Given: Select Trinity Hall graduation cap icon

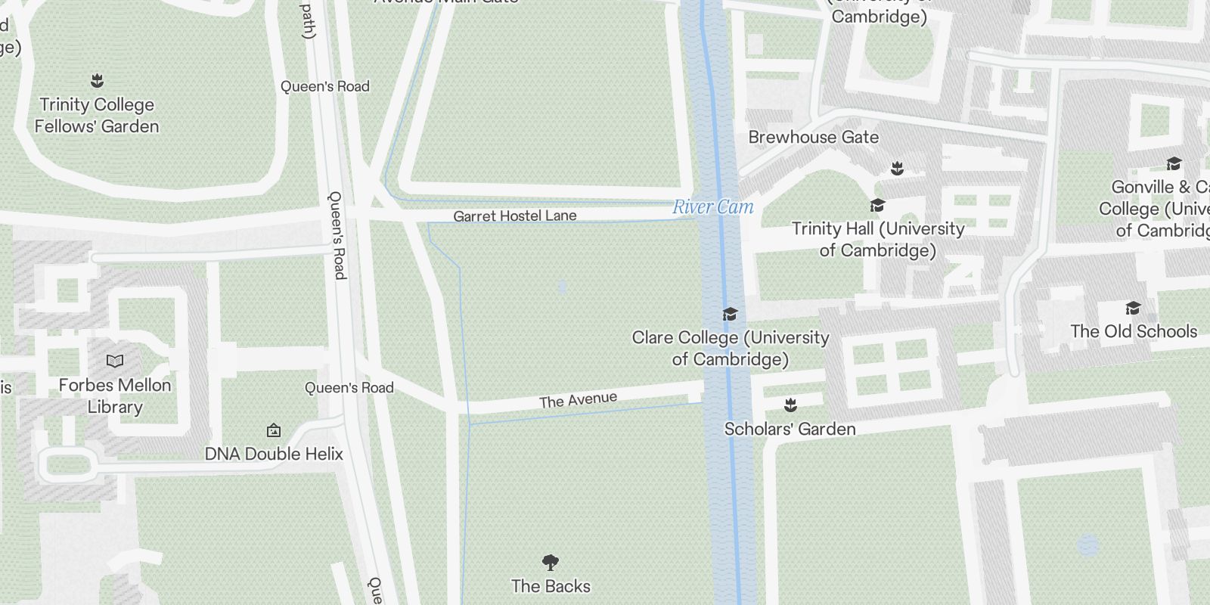Looking at the screenshot, I should pos(877,205).
